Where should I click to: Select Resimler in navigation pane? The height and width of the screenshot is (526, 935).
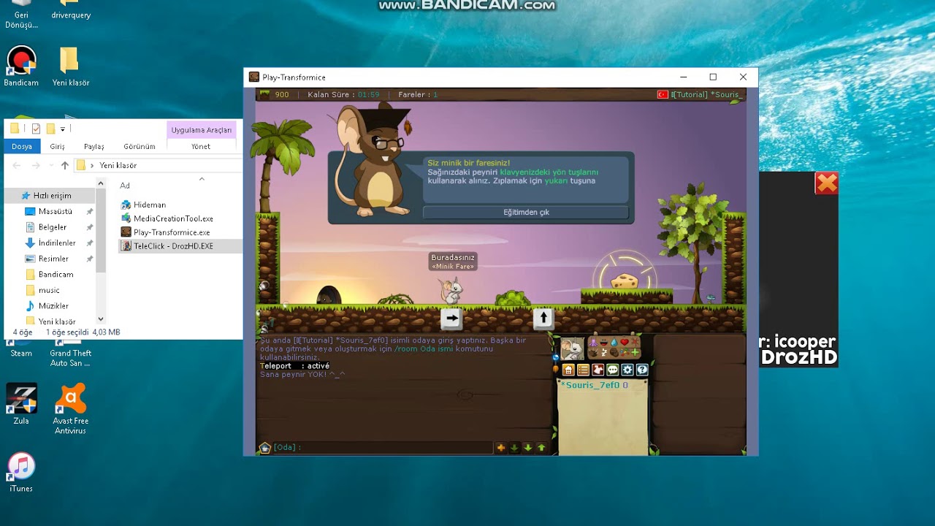(x=53, y=259)
